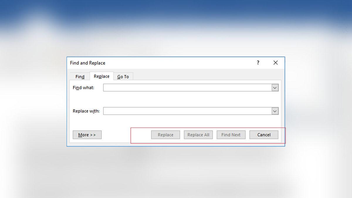Click the Help question mark icon
The image size is (352, 198).
[258, 63]
